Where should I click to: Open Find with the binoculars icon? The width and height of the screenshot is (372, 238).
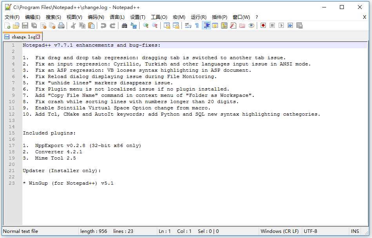pos(124,25)
